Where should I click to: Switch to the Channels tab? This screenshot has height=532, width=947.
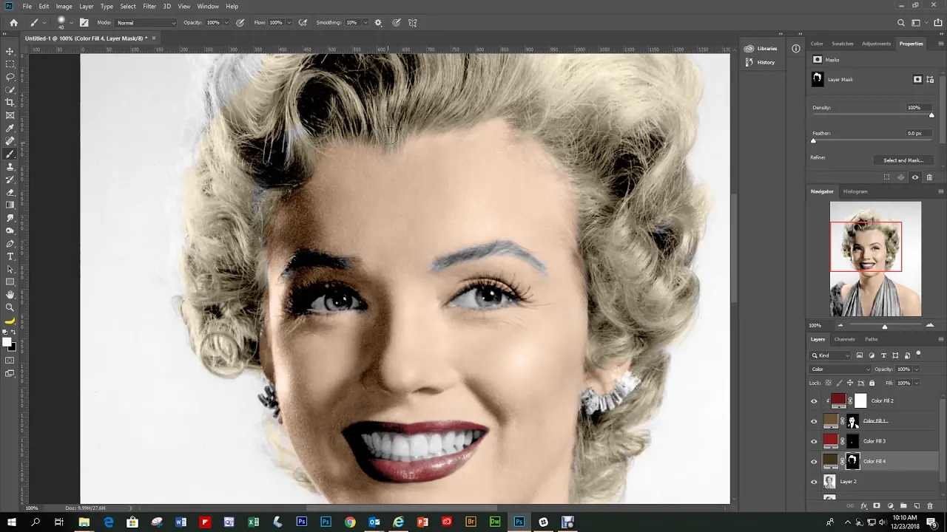[844, 339]
